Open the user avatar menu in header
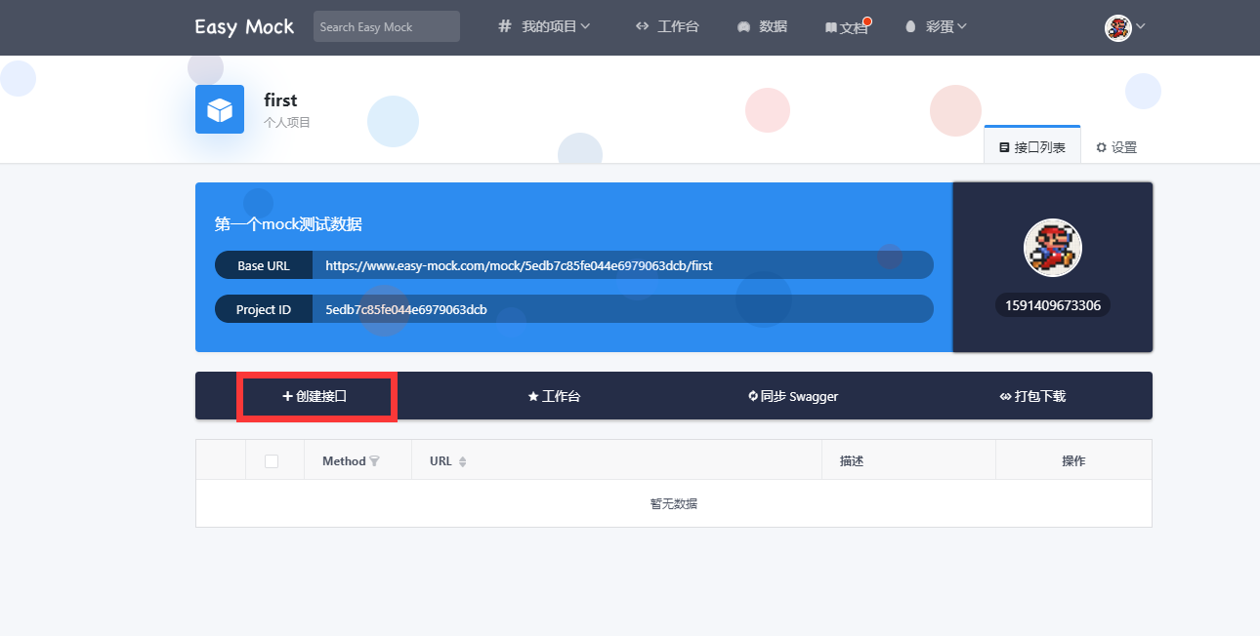1260x636 pixels. (x=1125, y=27)
